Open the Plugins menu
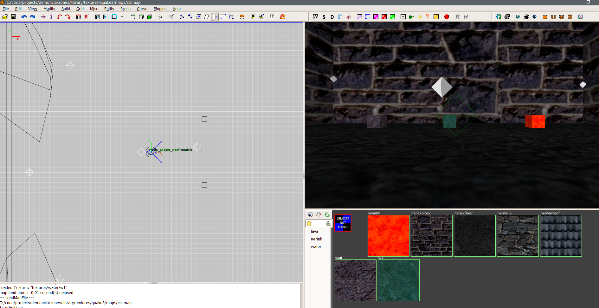 (x=160, y=9)
